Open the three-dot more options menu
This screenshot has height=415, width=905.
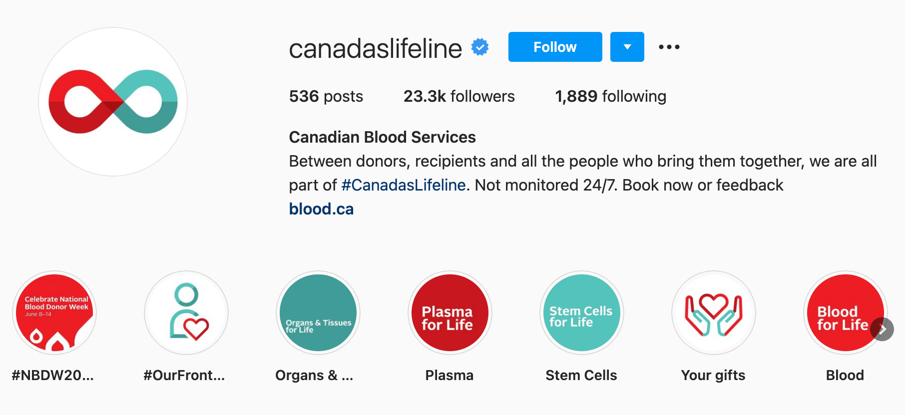pyautogui.click(x=669, y=47)
